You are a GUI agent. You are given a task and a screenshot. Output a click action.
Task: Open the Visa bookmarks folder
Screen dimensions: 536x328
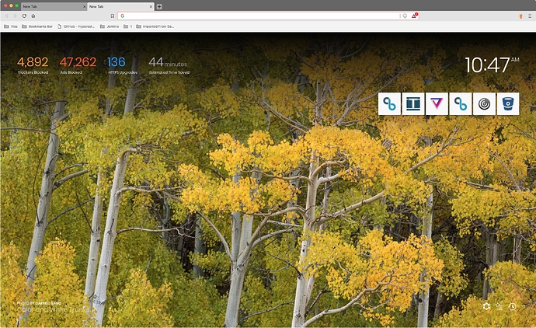click(x=11, y=26)
